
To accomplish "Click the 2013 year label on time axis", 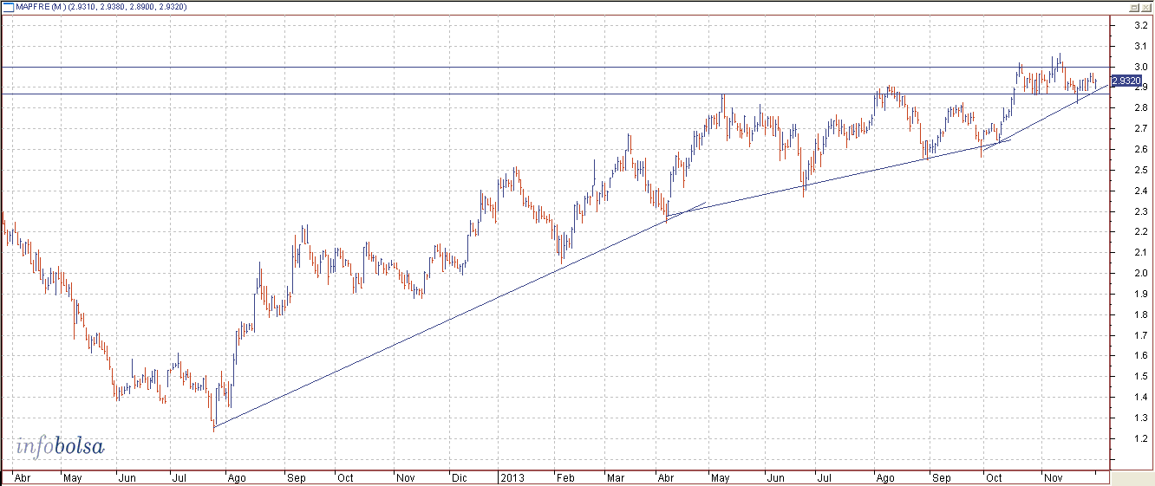I will (513, 477).
